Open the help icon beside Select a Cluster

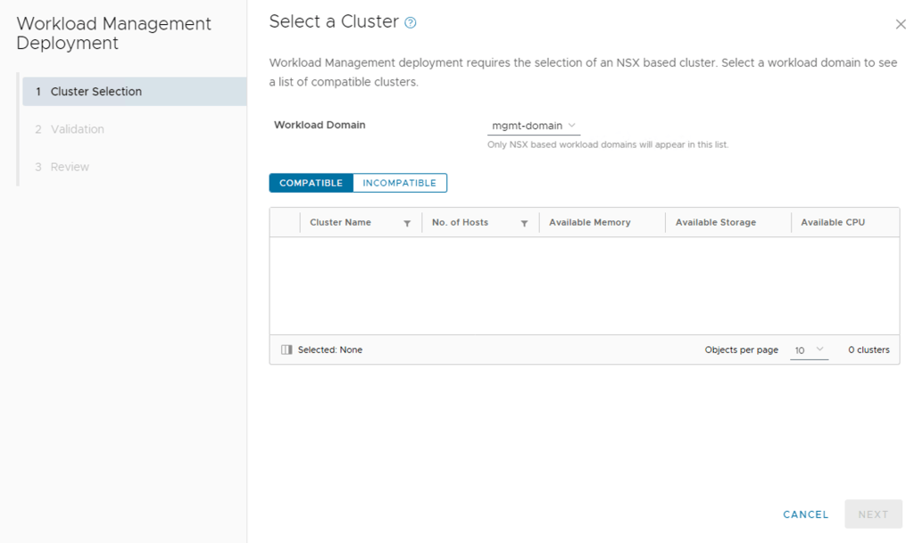pos(411,23)
